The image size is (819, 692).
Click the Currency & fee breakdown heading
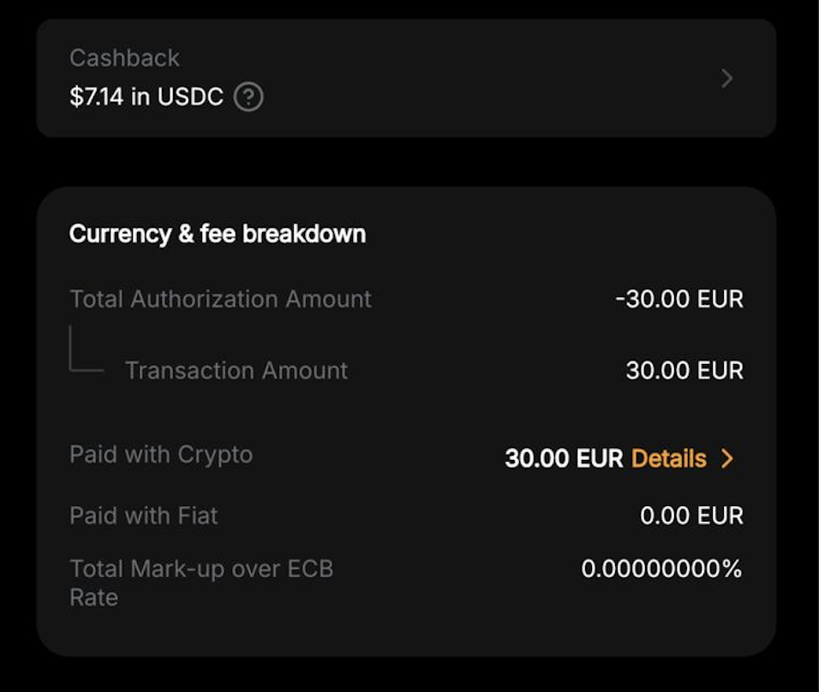coord(218,234)
